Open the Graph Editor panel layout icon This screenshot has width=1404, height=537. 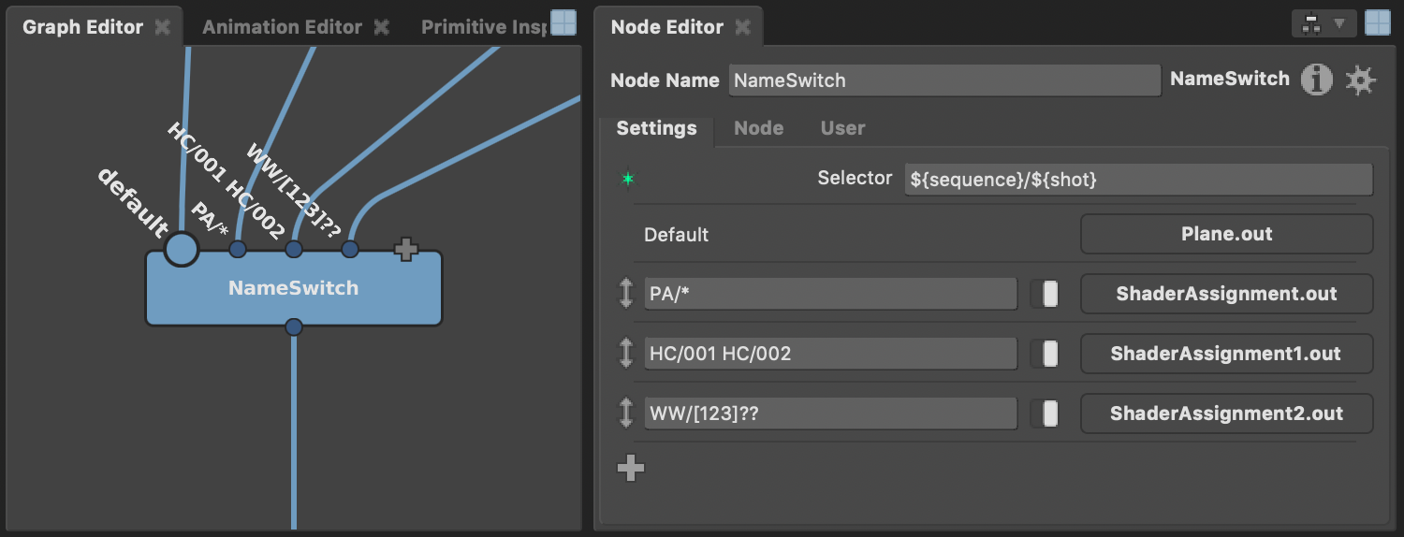[x=563, y=22]
